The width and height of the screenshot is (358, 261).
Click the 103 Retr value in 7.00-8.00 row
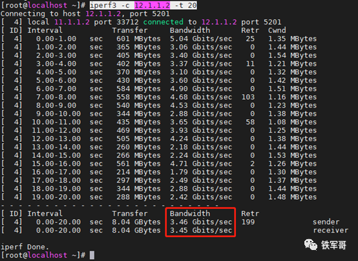click(x=248, y=97)
